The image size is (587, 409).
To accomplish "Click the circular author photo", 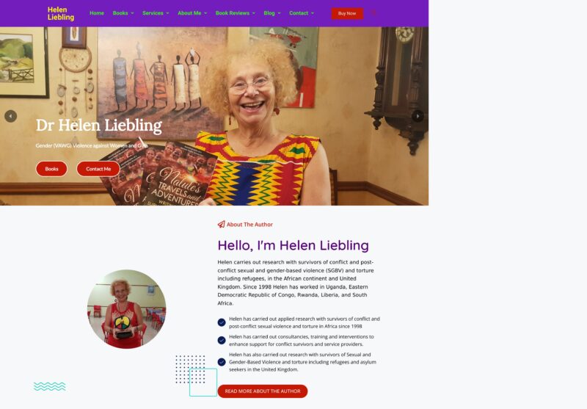I will 126,309.
